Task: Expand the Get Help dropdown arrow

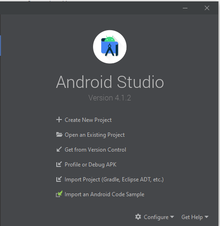Action: coord(207,217)
